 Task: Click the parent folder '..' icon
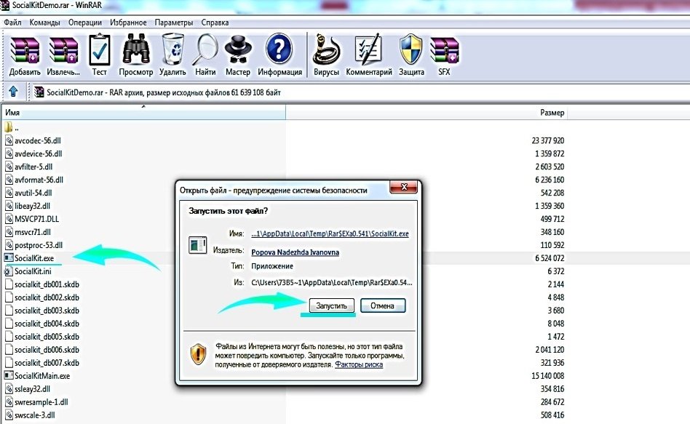point(8,127)
